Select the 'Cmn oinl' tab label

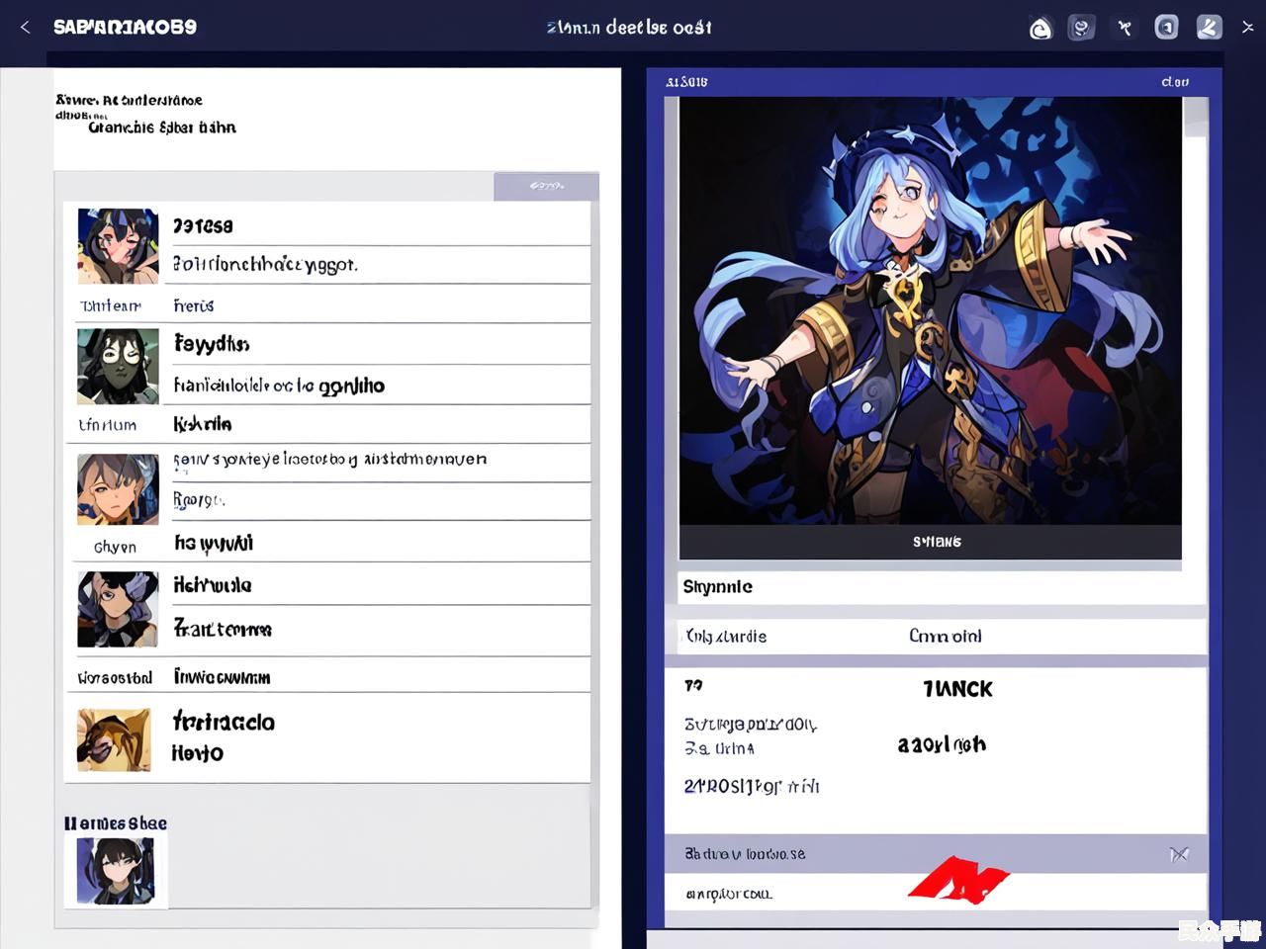pos(945,637)
